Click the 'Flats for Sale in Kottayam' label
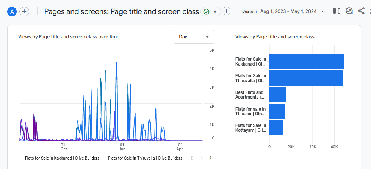Image resolution: width=371 pixels, height=169 pixels. (x=250, y=128)
